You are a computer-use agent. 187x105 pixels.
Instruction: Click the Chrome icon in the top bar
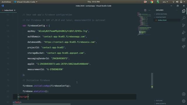[x=152, y=2]
